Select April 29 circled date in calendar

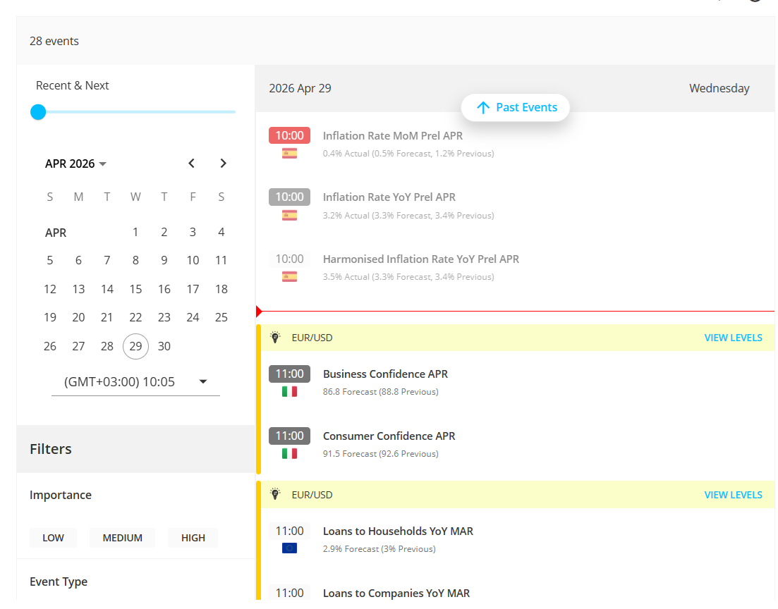(135, 346)
